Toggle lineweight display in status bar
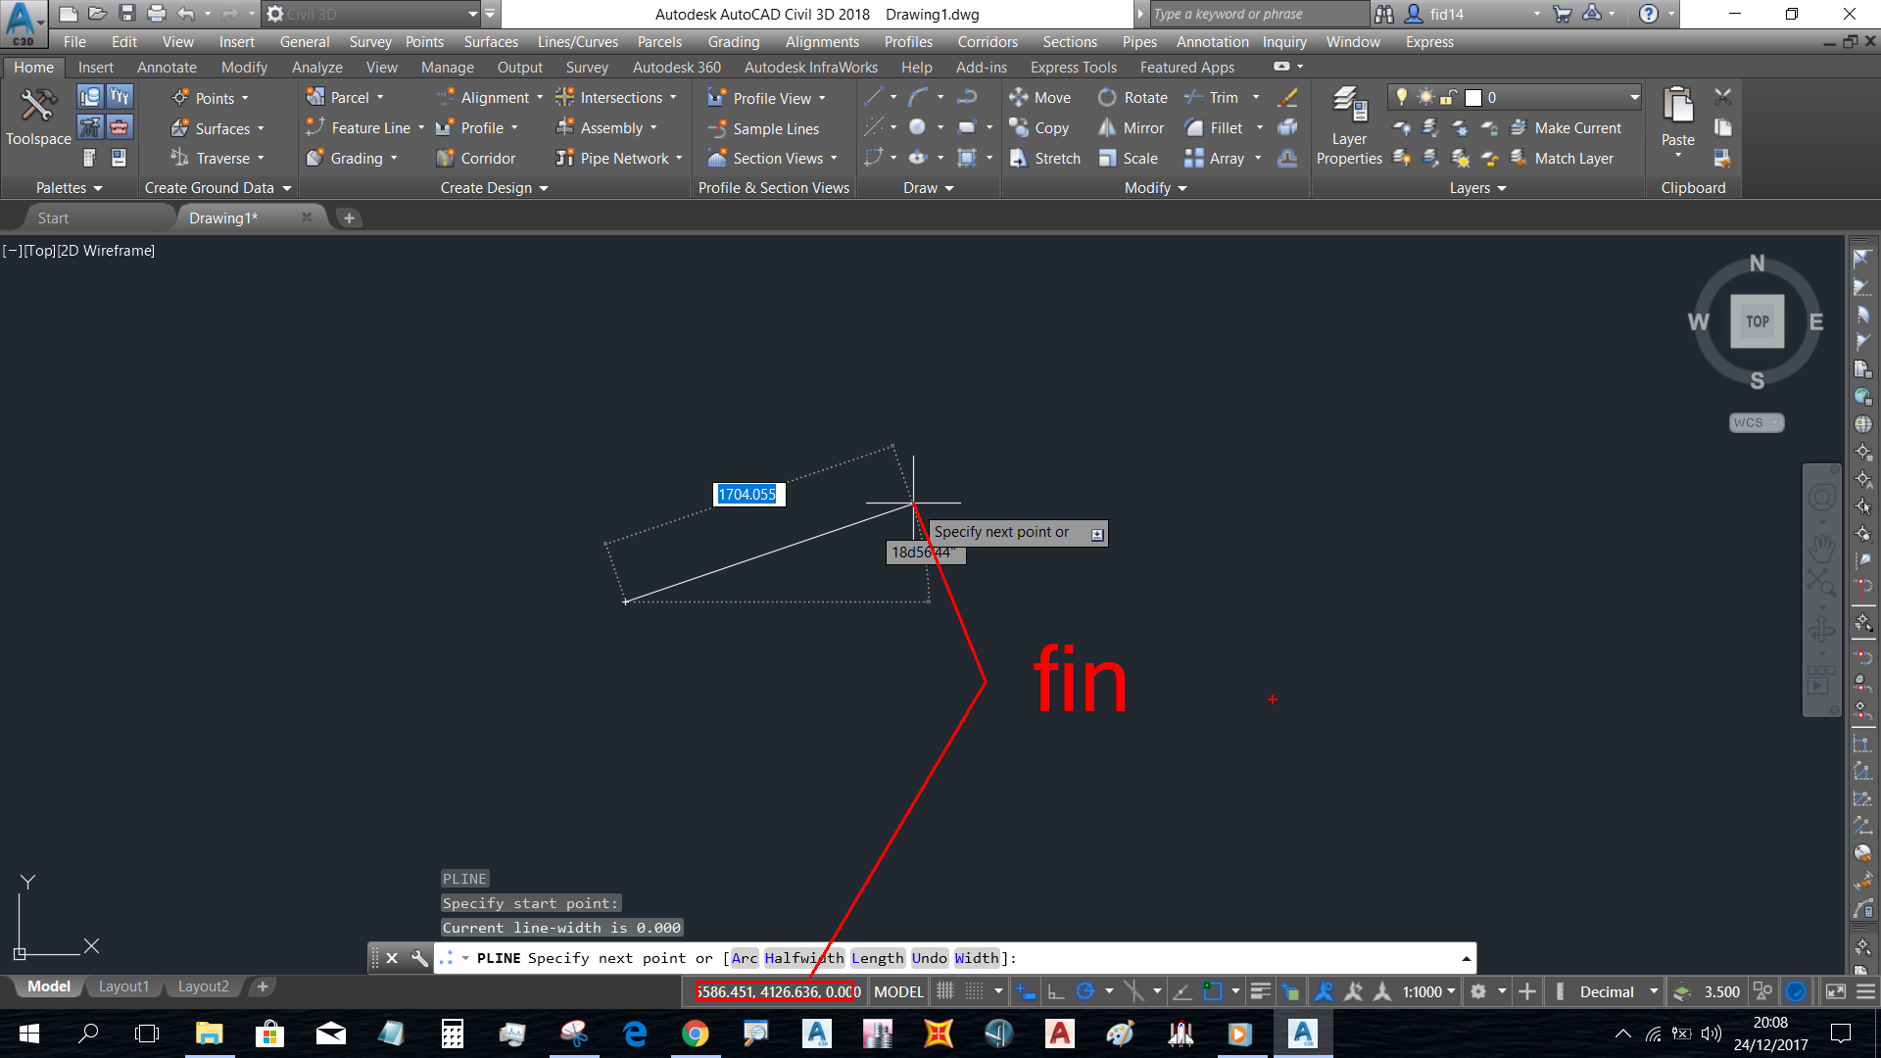The width and height of the screenshot is (1881, 1058). 1260,991
